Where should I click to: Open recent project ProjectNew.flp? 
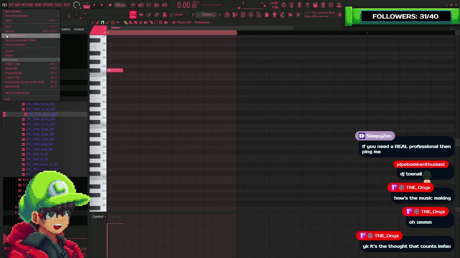click(31, 73)
